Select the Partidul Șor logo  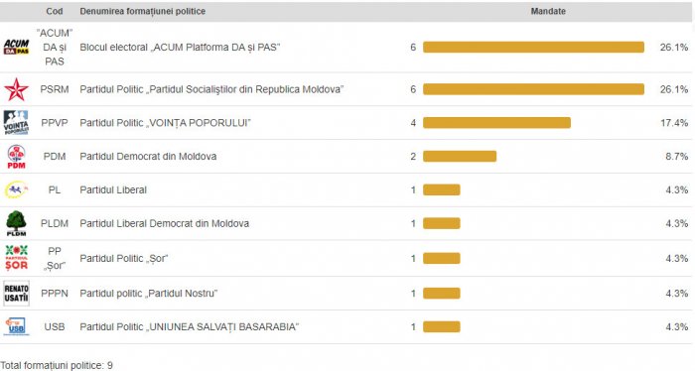pos(17,258)
